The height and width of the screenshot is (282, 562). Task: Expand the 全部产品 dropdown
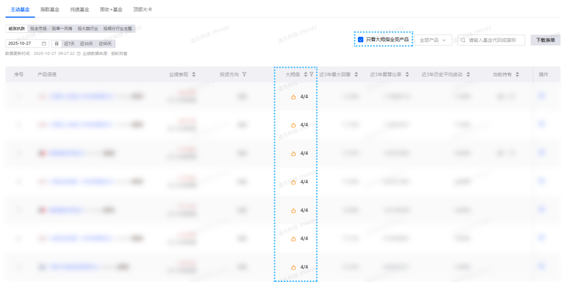(x=433, y=40)
